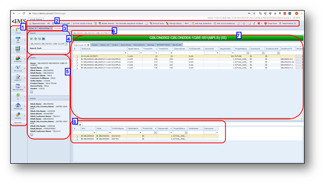
Task: Click Re-calculate sequence numbers in toolbar
Action: coord(130,24)
